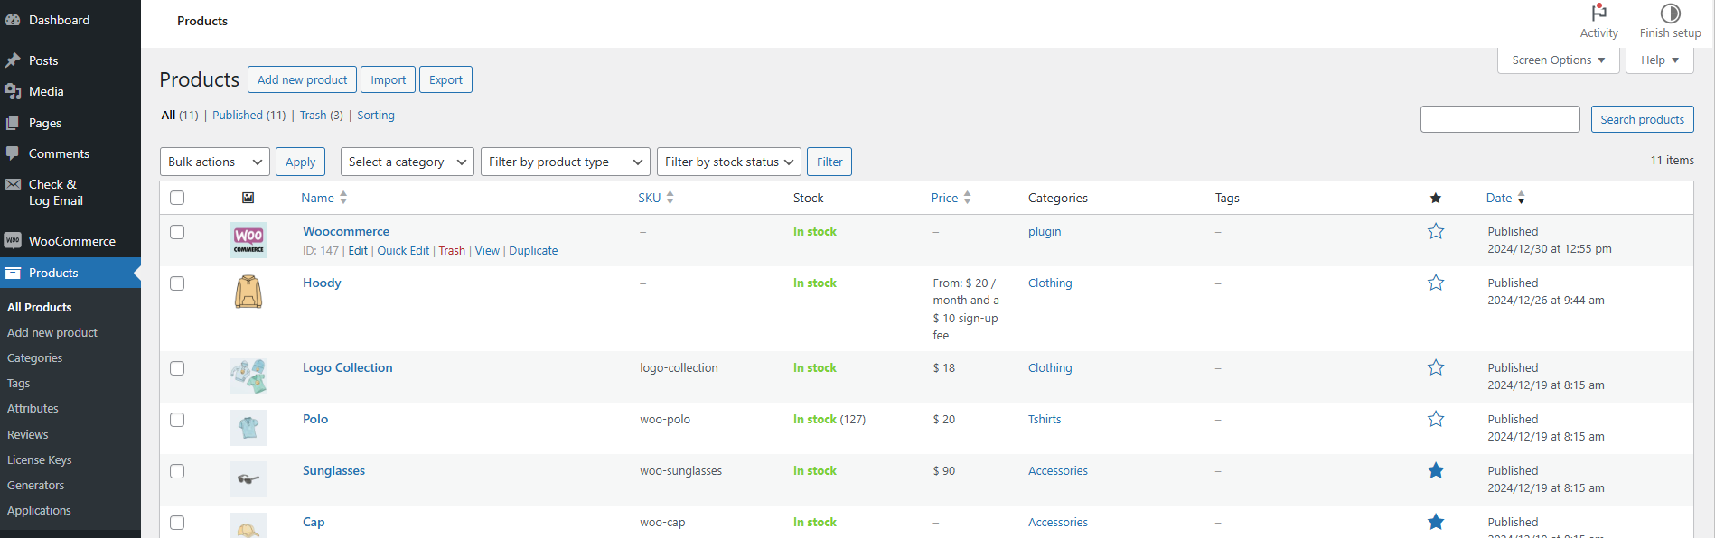This screenshot has width=1715, height=538.
Task: Tick the checkbox for Hoody product
Action: pos(177,283)
